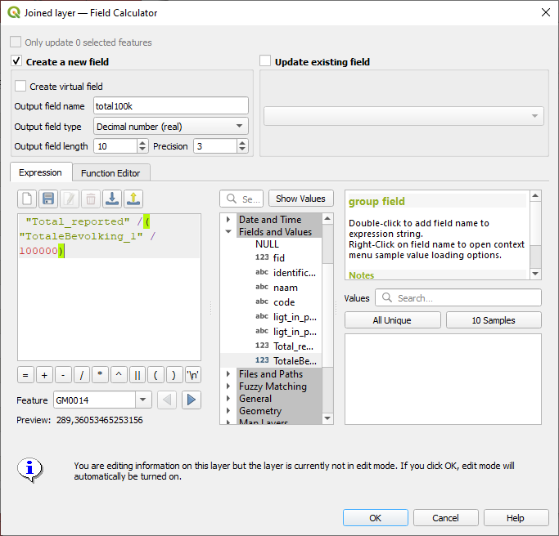The width and height of the screenshot is (559, 536).
Task: Open Help for Field Calculator
Action: [x=516, y=517]
